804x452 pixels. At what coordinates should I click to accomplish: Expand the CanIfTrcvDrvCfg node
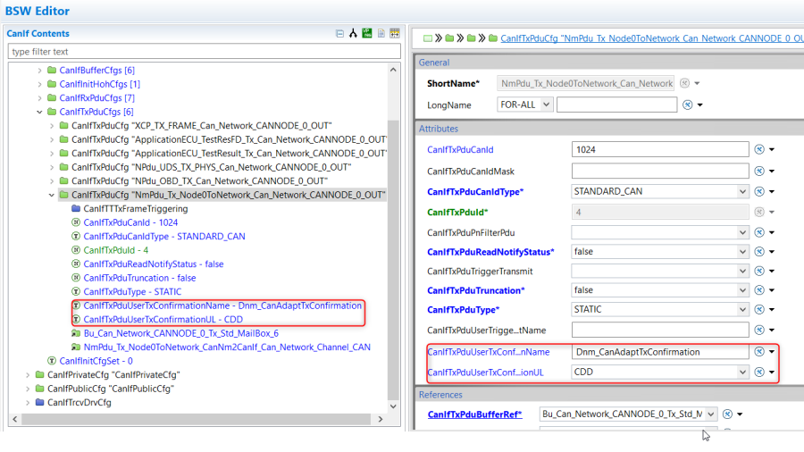[x=28, y=402]
